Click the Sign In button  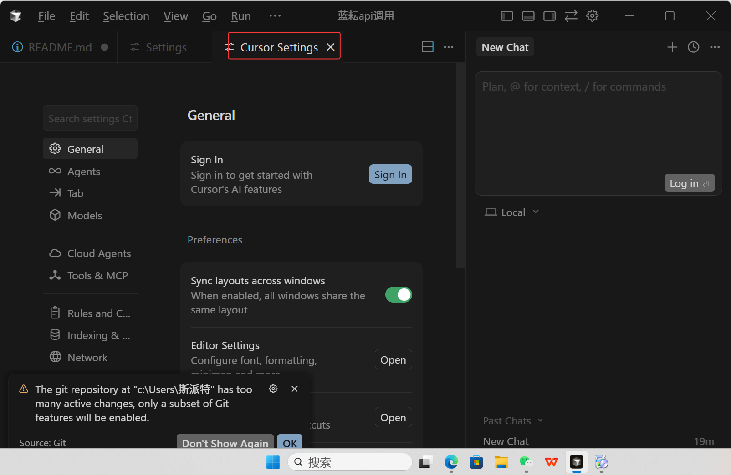click(390, 174)
